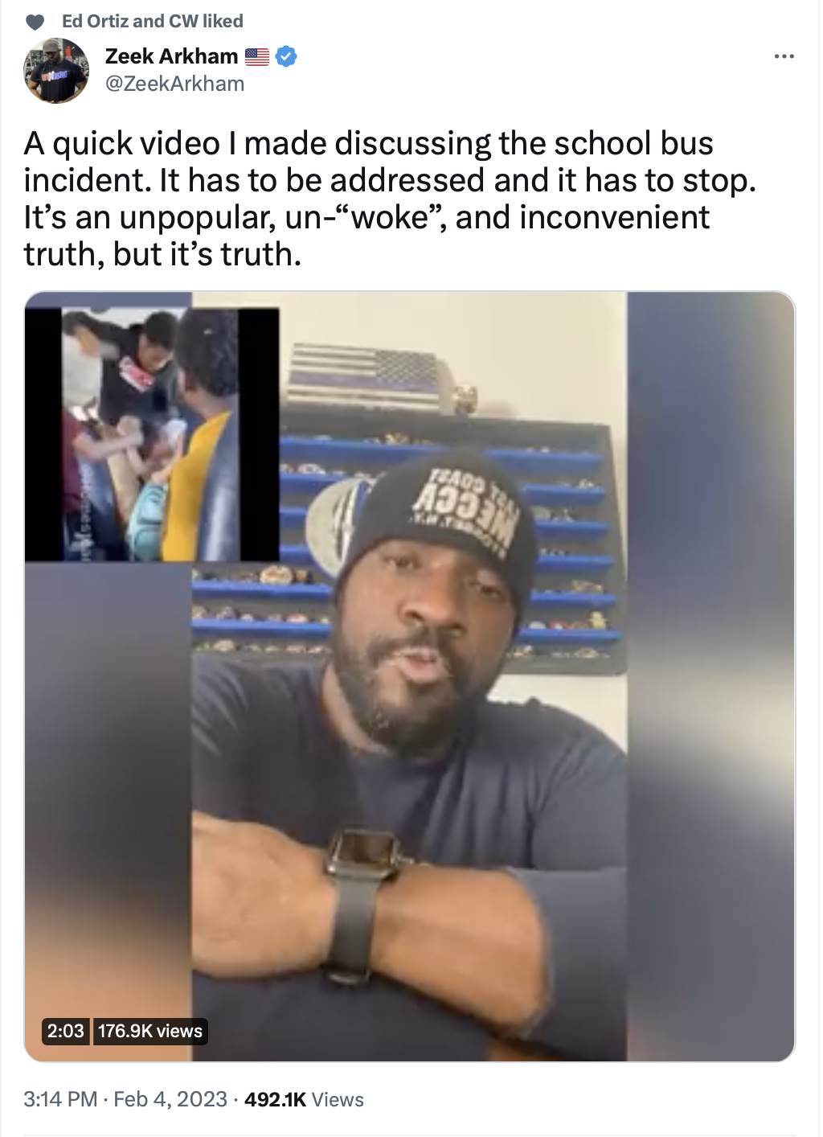
Task: Click the Ed Ortiz and CW liked text
Action: coord(152,21)
